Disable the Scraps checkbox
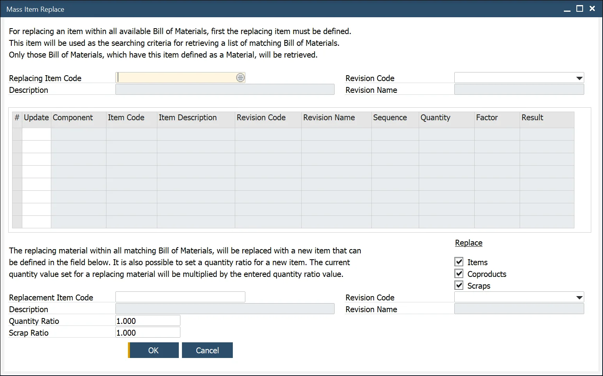The width and height of the screenshot is (603, 376). [x=459, y=285]
